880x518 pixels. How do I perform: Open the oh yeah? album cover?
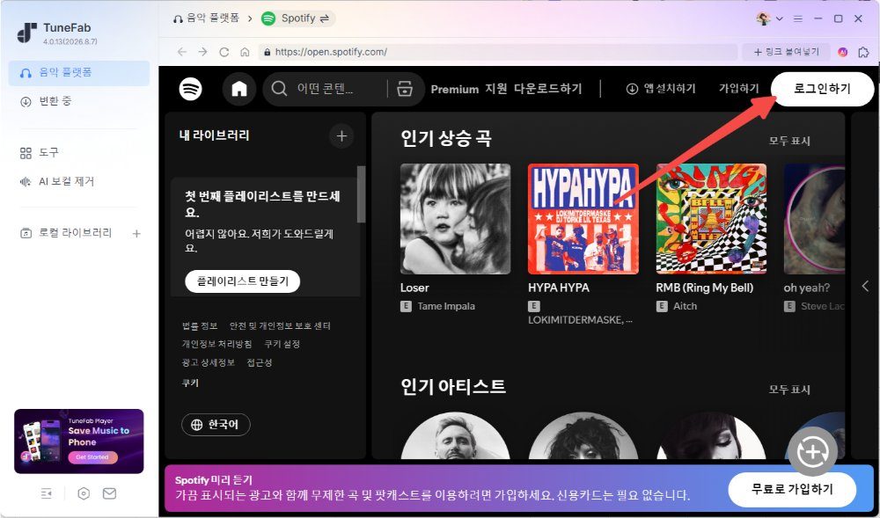(814, 219)
